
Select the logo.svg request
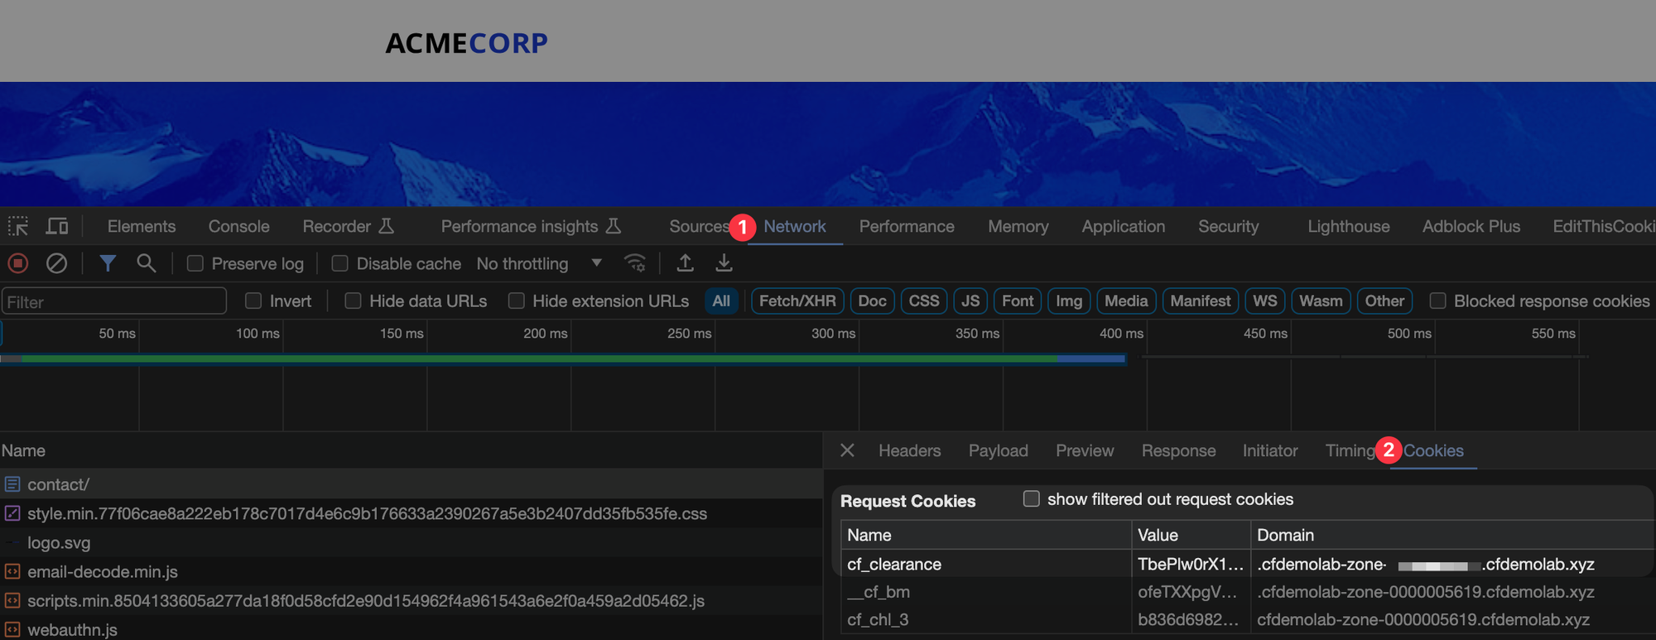coord(411,542)
